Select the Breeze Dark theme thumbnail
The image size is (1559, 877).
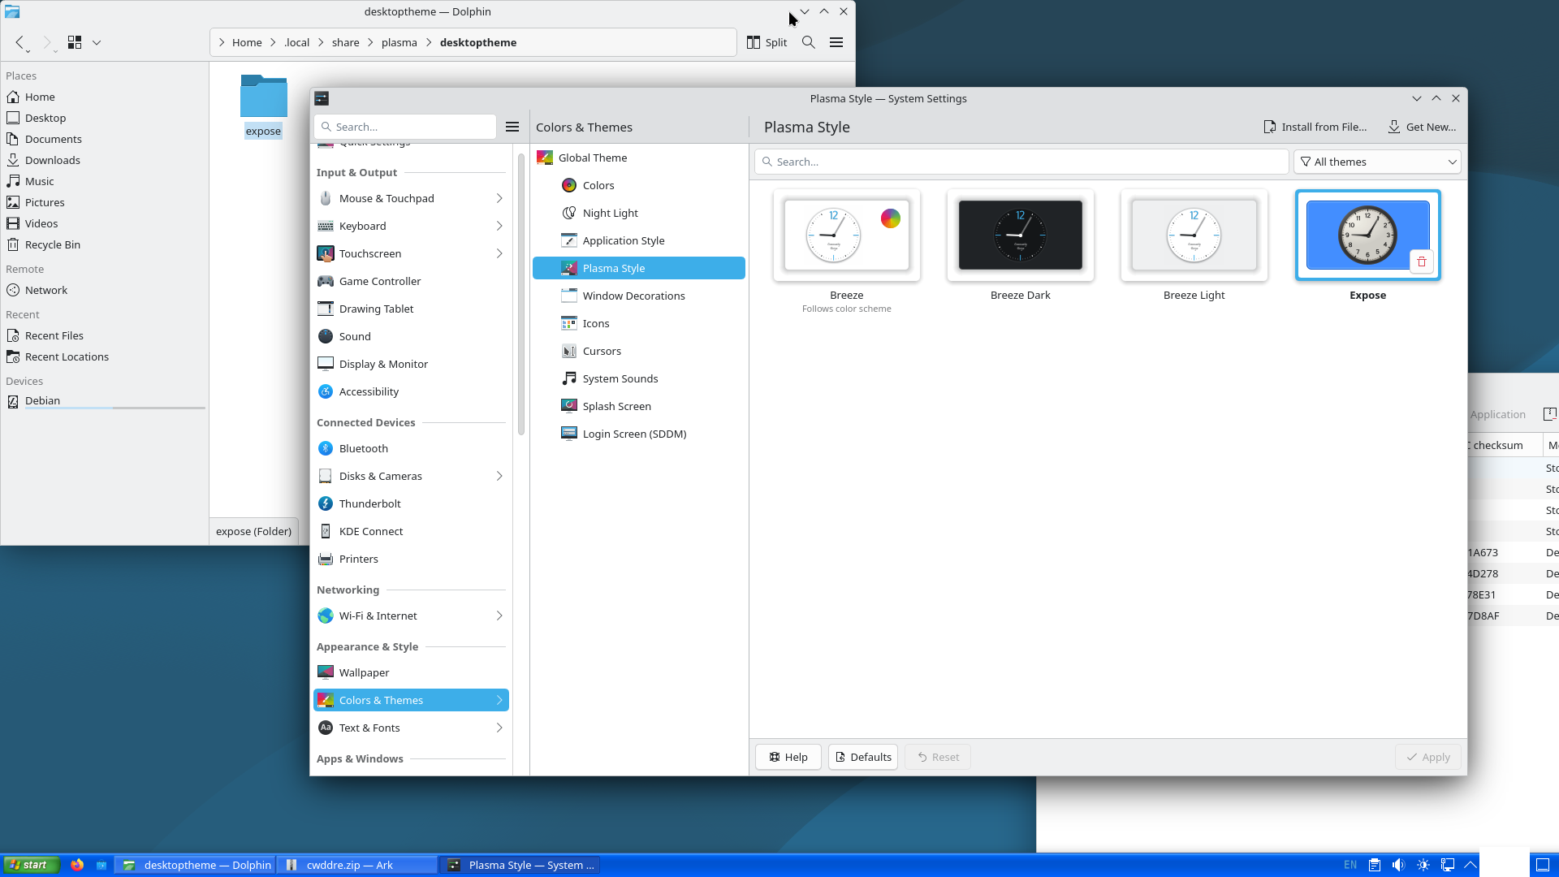(x=1020, y=235)
